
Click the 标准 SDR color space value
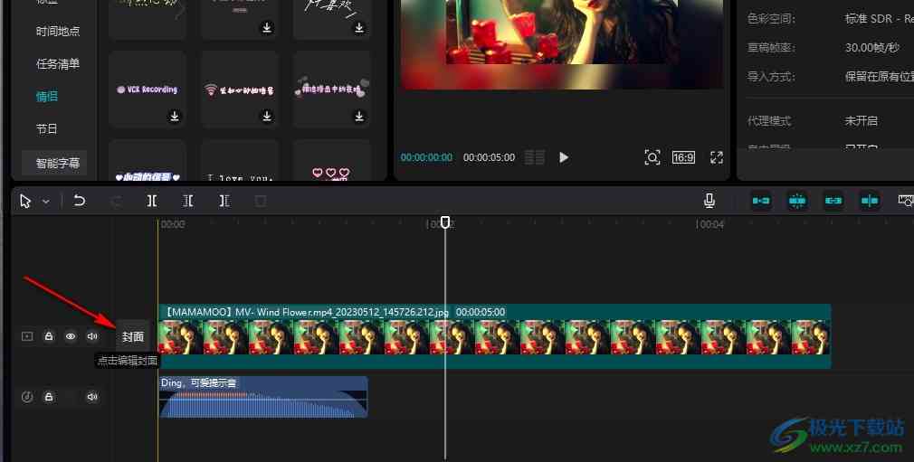pos(880,19)
